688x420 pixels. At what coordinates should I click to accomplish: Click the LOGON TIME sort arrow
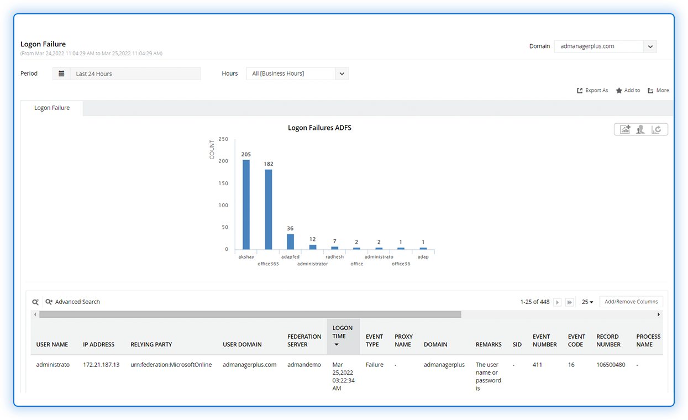click(x=336, y=345)
